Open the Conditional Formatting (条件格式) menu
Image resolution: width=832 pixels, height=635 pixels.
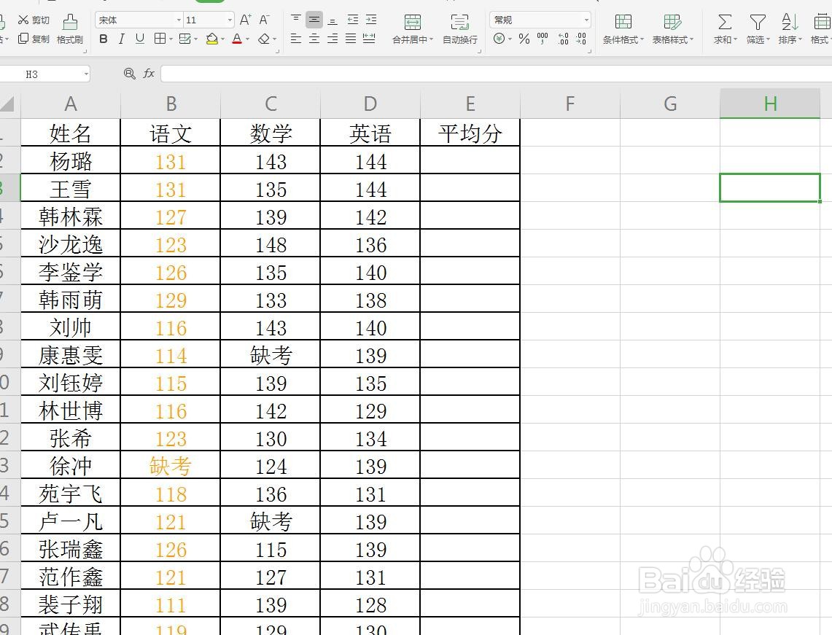(x=623, y=29)
